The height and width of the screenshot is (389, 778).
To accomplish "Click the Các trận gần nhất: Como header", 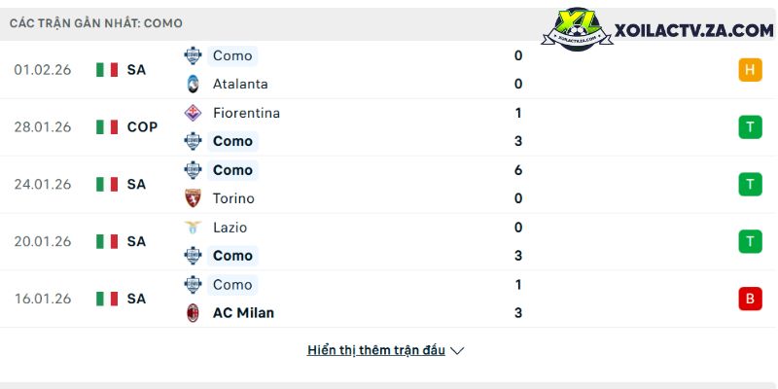I will (x=95, y=22).
